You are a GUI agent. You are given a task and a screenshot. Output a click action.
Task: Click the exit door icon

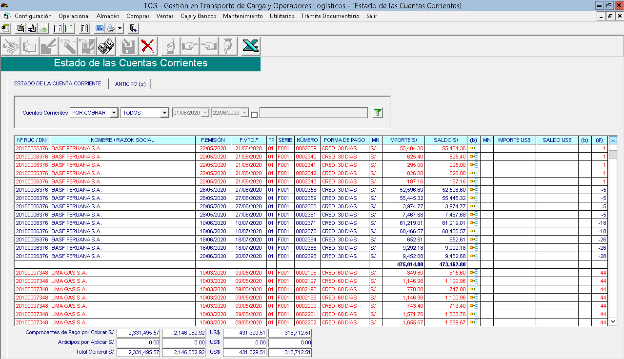[x=133, y=28]
